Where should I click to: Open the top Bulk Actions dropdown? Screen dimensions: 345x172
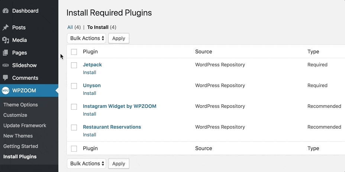point(87,38)
